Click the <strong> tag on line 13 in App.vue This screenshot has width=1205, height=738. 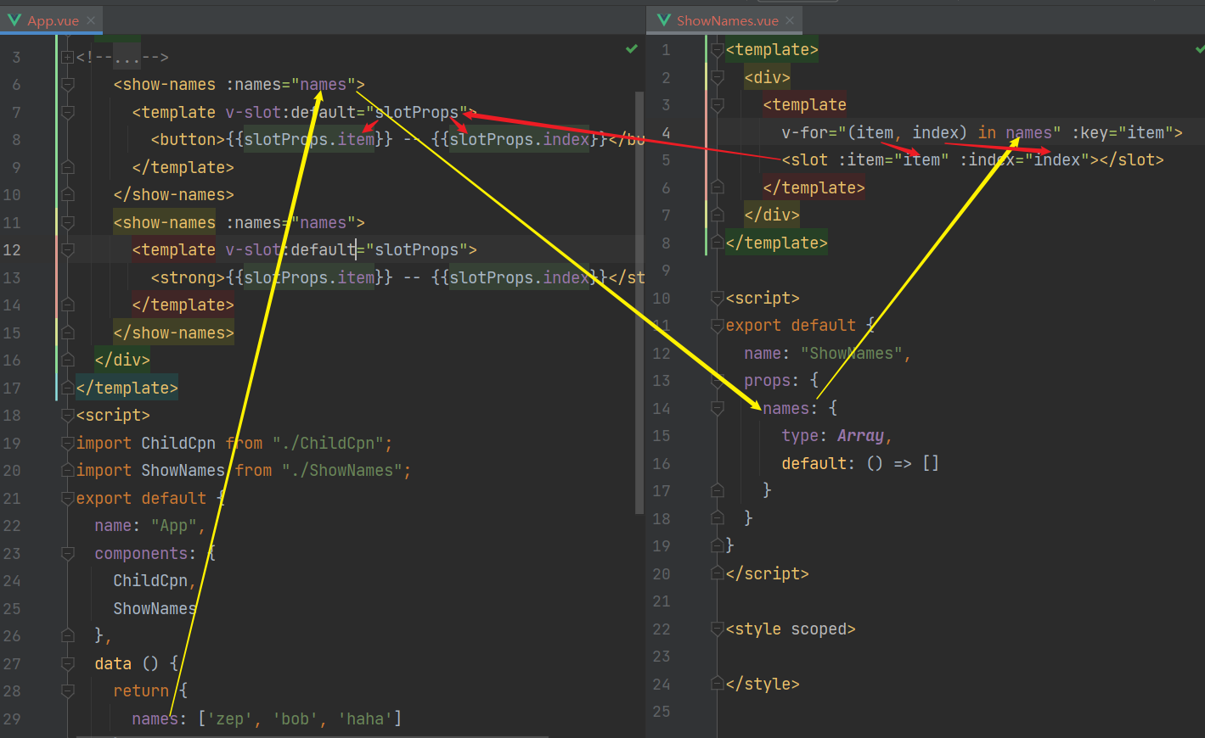(x=189, y=277)
